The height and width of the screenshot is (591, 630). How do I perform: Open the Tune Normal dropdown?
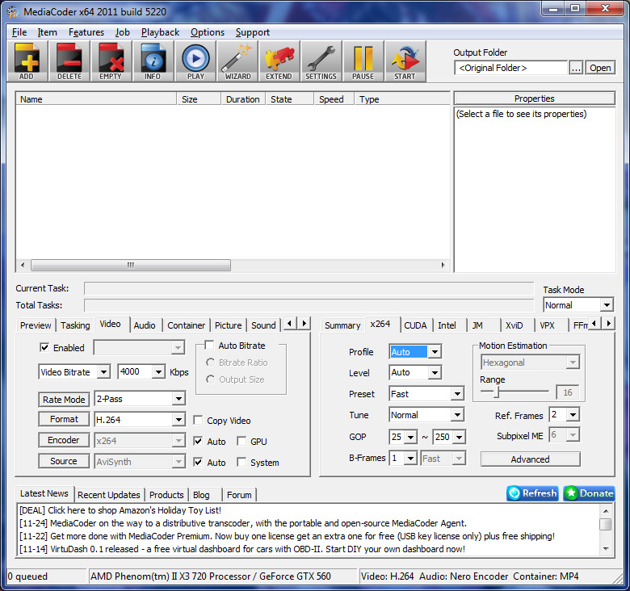pyautogui.click(x=457, y=415)
